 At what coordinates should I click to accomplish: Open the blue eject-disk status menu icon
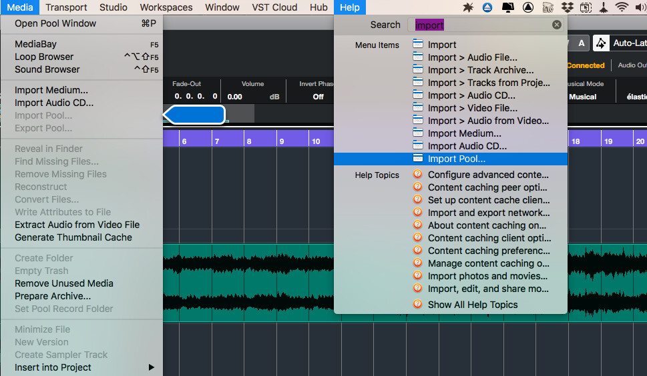(x=487, y=7)
